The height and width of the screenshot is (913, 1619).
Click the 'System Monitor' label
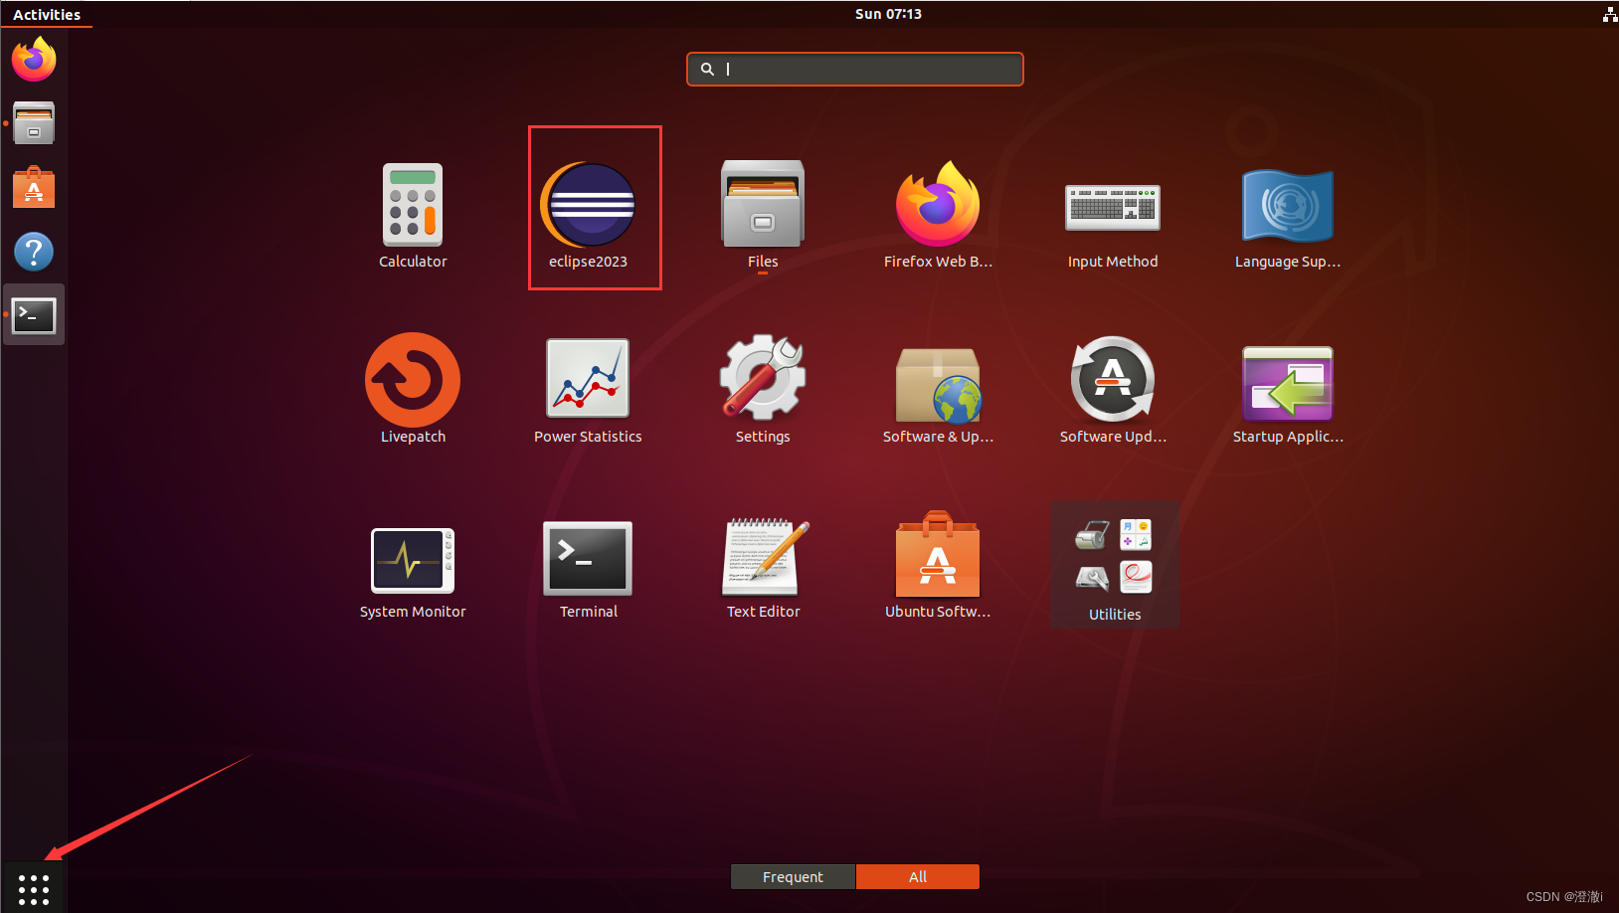(413, 612)
